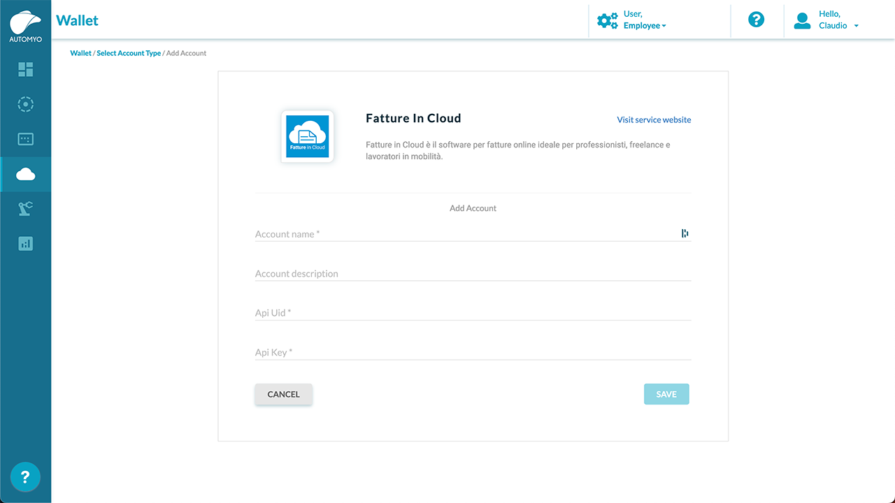Open the dotted circle icon in the sidebar
Screen dimensions: 895x503
point(26,104)
